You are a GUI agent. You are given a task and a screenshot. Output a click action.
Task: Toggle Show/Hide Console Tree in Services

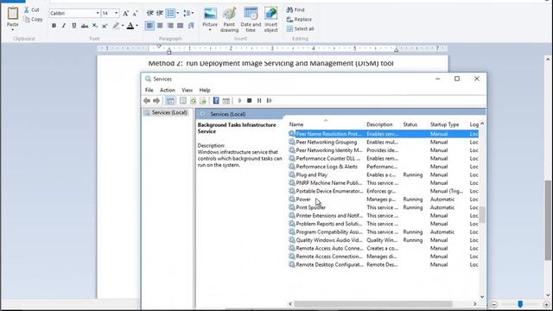pyautogui.click(x=170, y=101)
